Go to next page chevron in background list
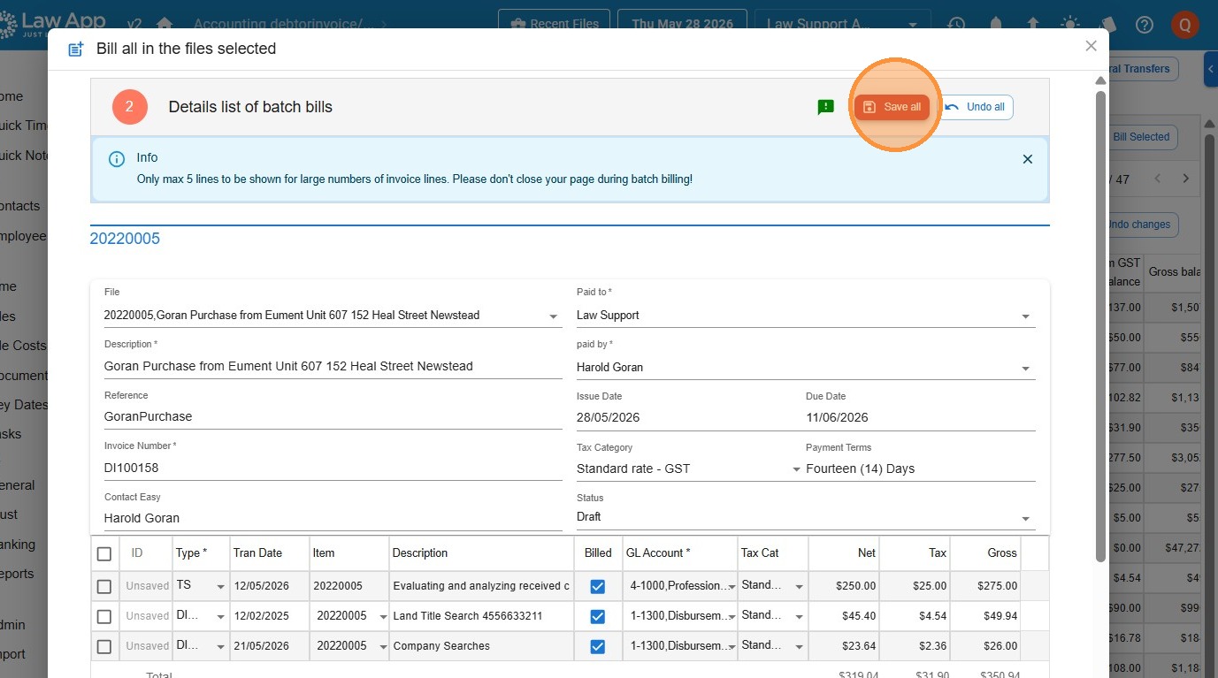 [x=1186, y=179]
